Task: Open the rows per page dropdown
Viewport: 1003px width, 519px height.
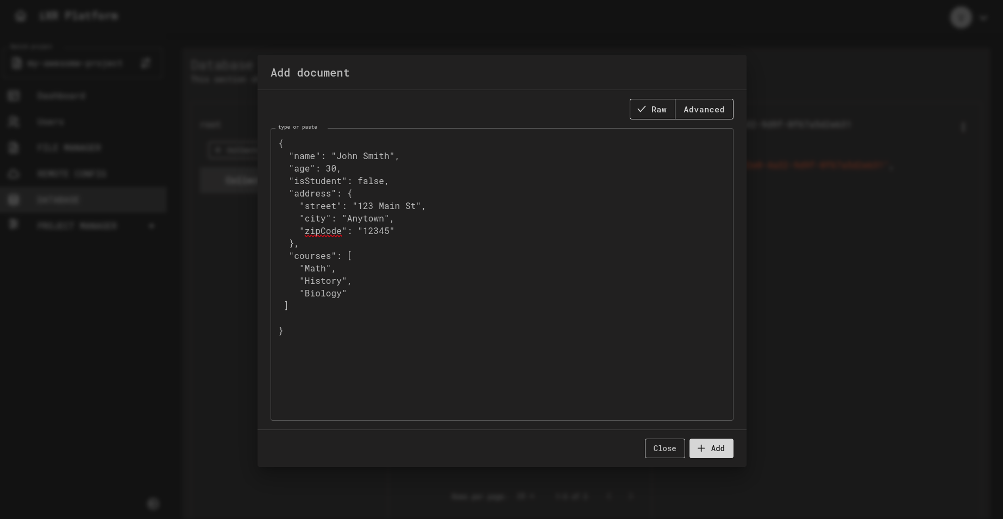Action: click(x=525, y=496)
